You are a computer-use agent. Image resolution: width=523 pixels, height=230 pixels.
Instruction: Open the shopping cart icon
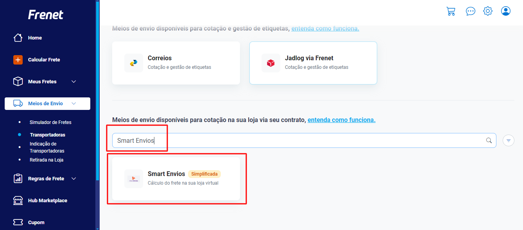(451, 11)
